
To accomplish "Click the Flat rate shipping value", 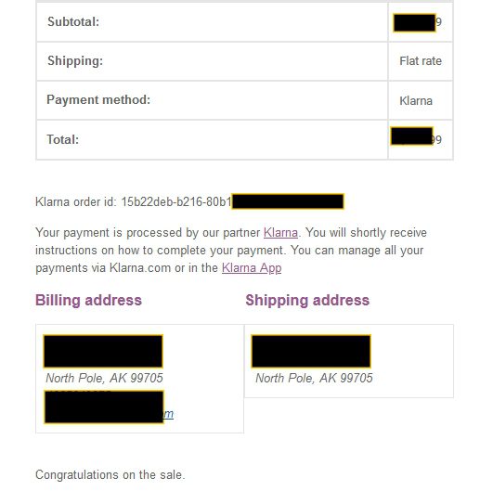I will 421,61.
